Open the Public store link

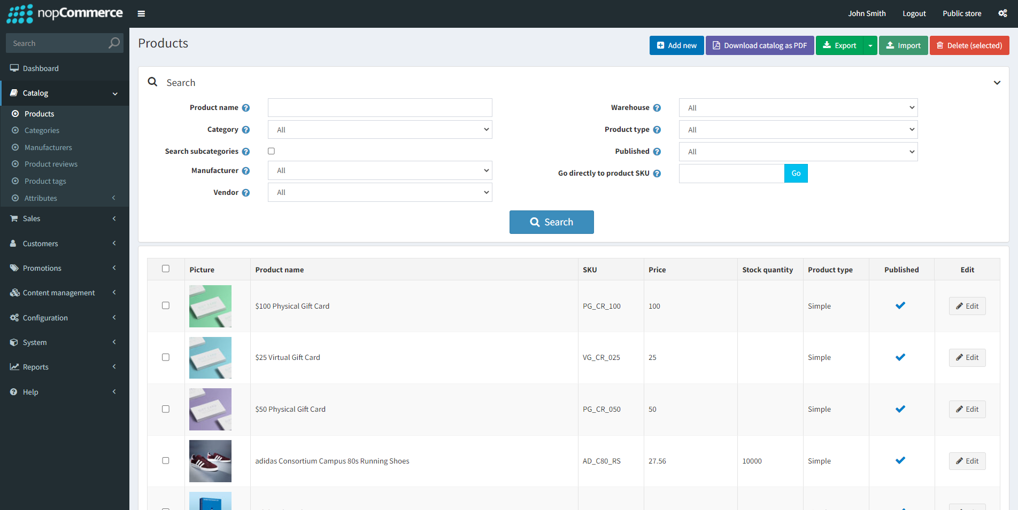click(962, 13)
